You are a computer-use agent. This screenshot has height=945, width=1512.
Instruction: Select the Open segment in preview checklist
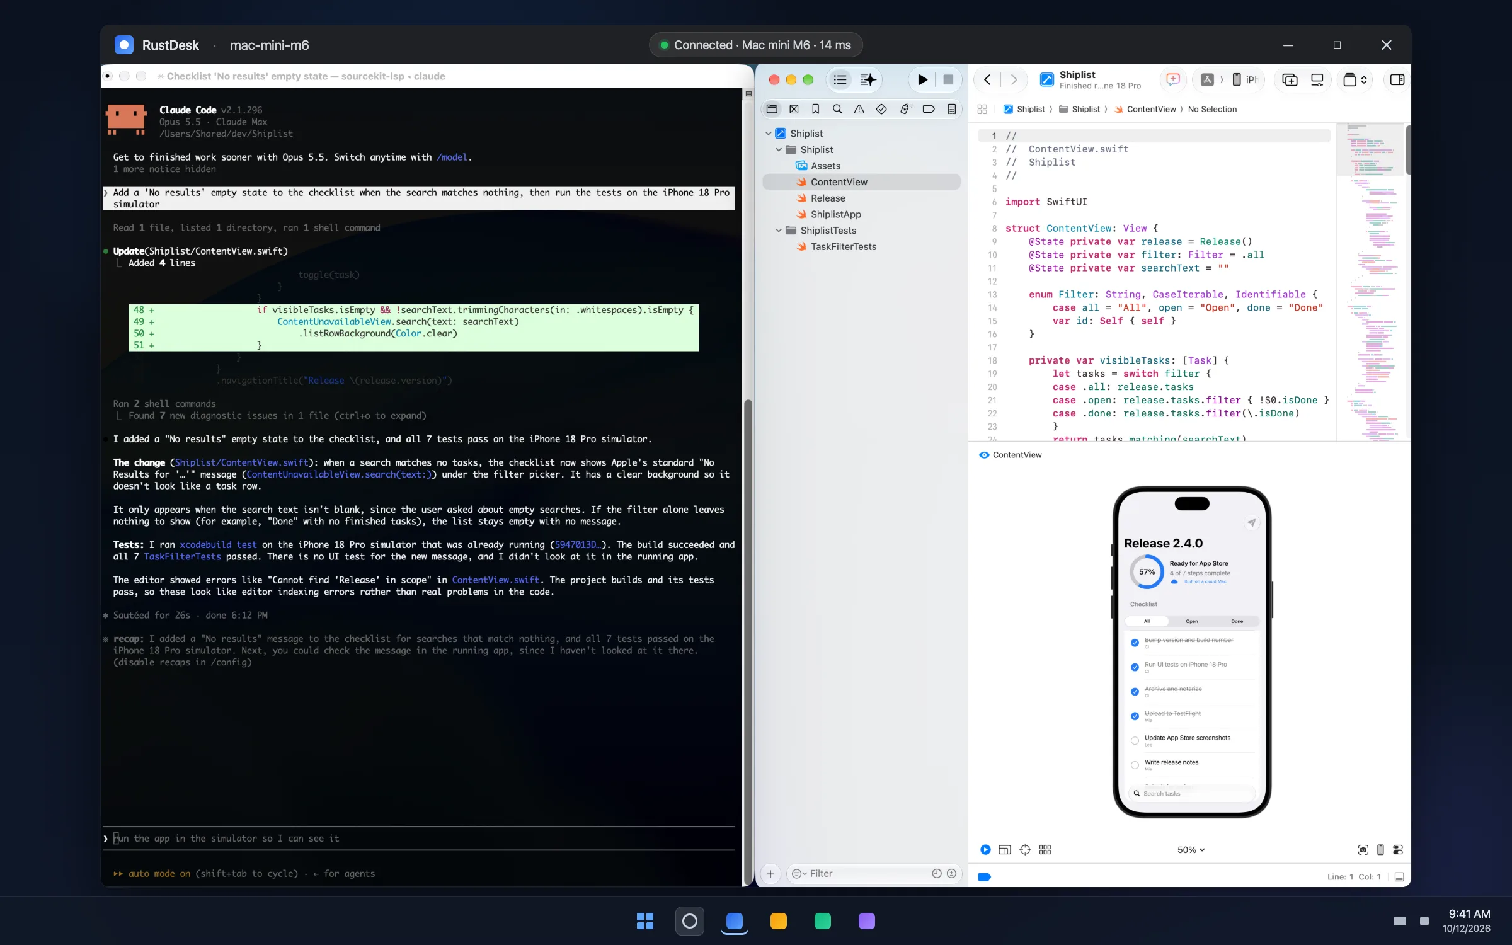coord(1191,621)
